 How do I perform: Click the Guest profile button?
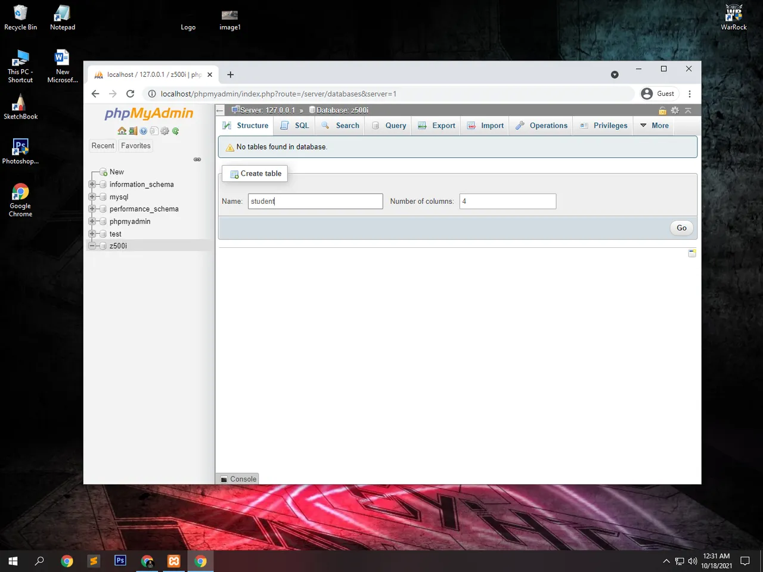click(x=658, y=94)
